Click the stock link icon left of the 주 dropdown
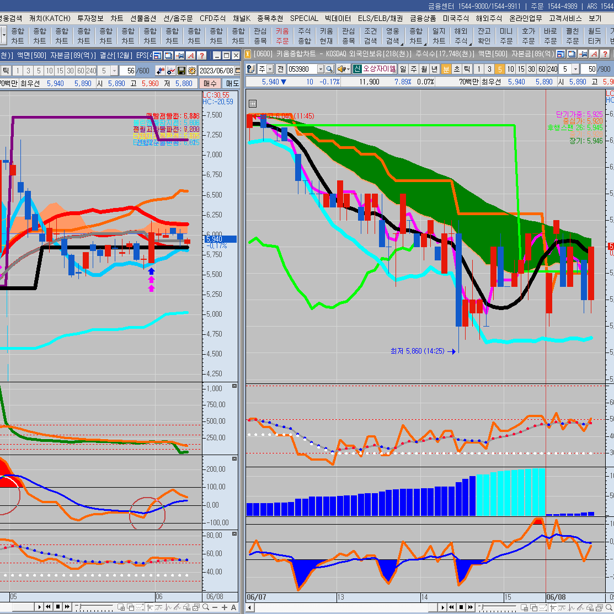 [251, 70]
